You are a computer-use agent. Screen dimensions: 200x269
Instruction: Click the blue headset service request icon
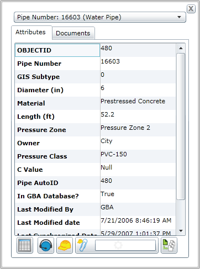click(x=46, y=245)
